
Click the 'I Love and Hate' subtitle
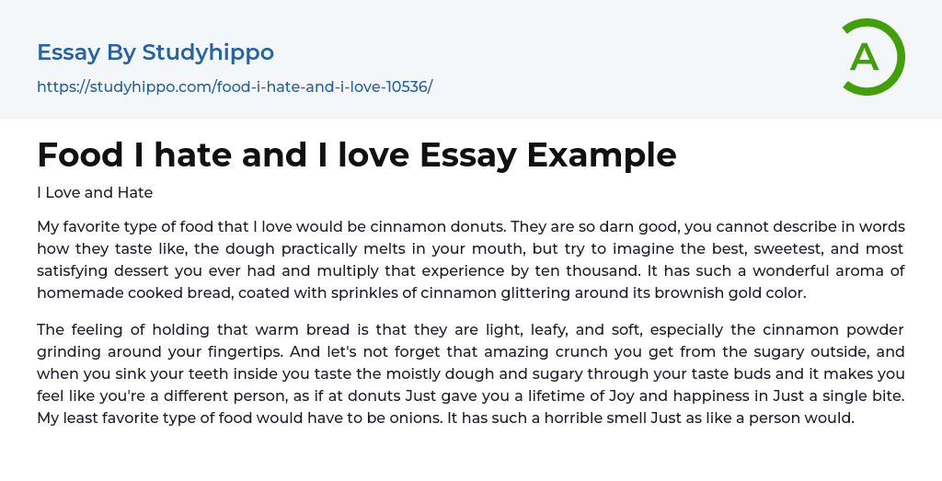pyautogui.click(x=95, y=192)
